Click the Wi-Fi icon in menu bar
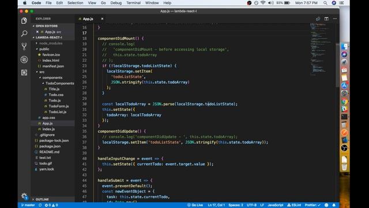The height and width of the screenshot is (208, 369). coord(263,3)
